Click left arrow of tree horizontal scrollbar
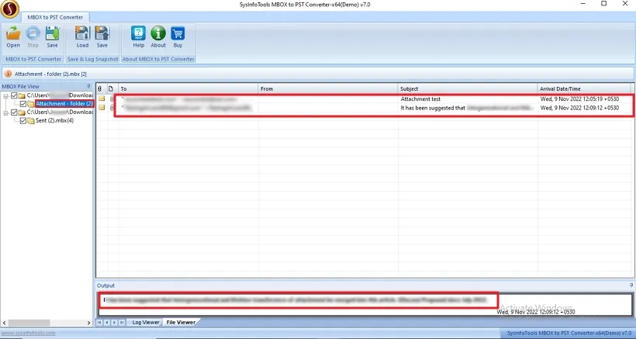The image size is (636, 339). (x=4, y=323)
